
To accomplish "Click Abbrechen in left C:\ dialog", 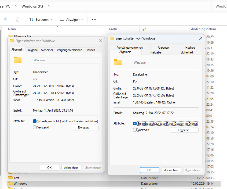I will pos(71,168).
